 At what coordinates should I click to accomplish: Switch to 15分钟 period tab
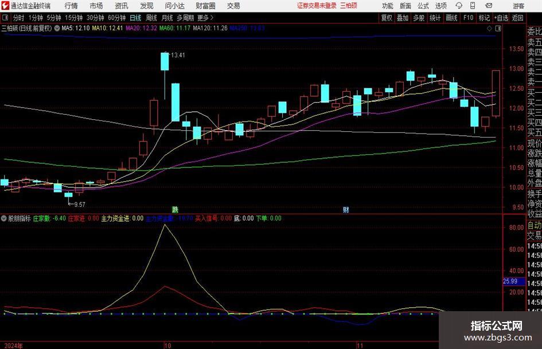click(74, 18)
